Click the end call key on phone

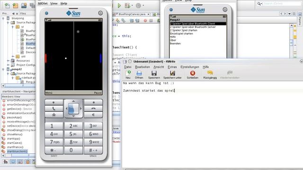[93, 109]
